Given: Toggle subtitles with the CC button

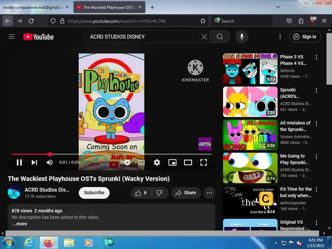Looking at the screenshot, I should click(141, 162).
